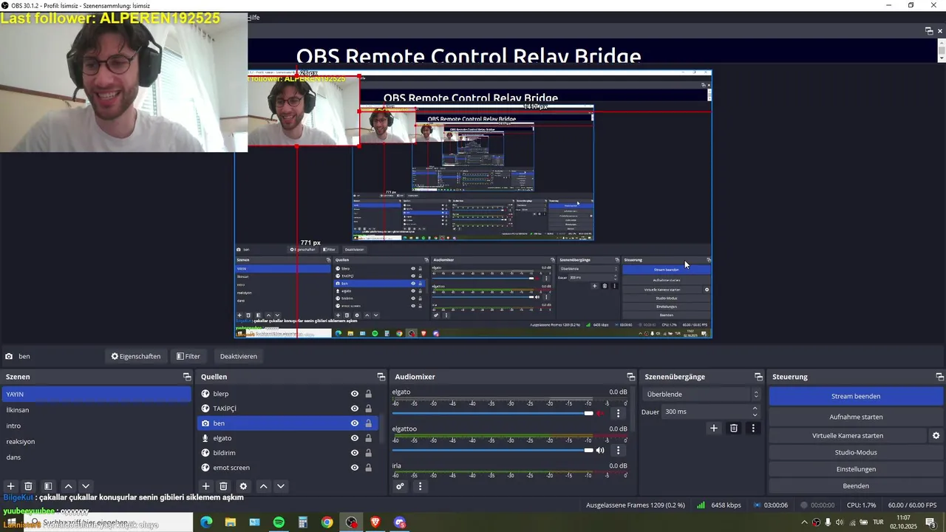
Task: Remove scene transition with trash icon
Action: click(734, 428)
